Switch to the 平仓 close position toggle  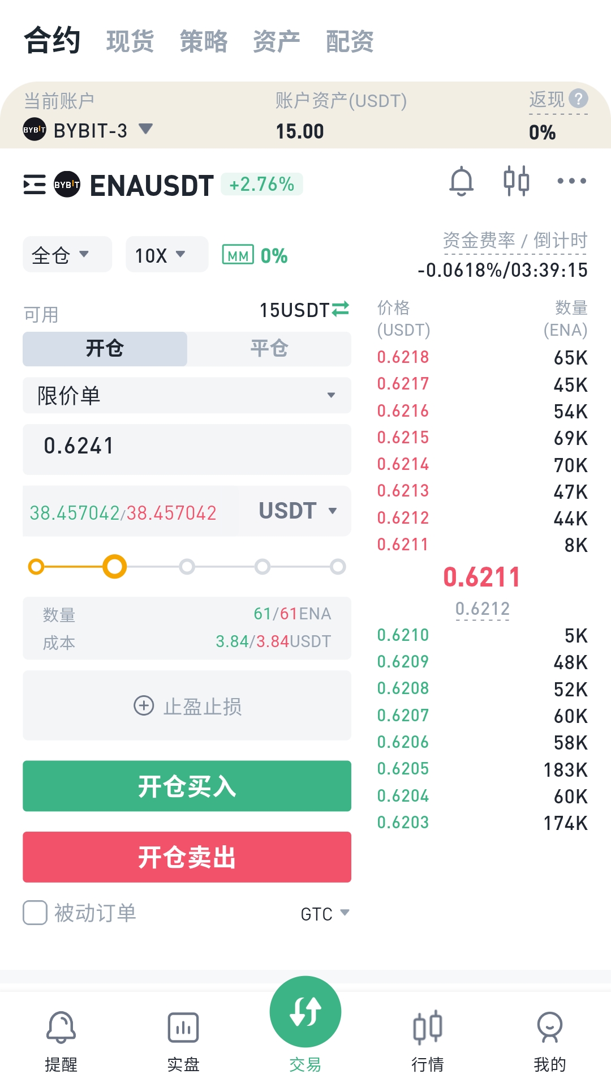pos(269,348)
